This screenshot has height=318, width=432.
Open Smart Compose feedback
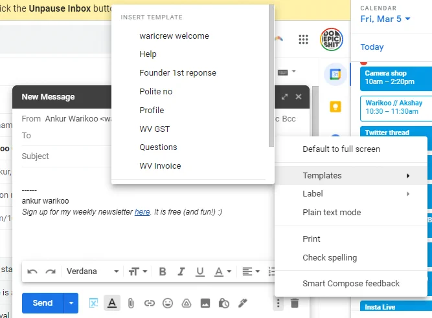point(351,283)
